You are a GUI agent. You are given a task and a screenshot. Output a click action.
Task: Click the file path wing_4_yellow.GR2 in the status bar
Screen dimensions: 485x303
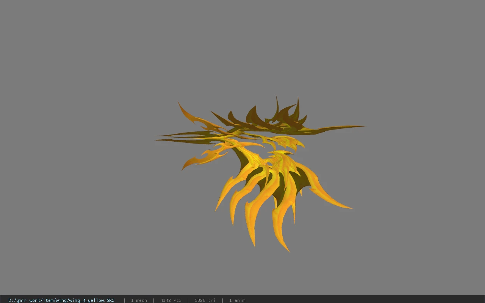[61, 300]
